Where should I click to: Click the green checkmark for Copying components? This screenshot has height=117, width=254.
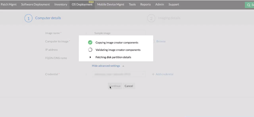pyautogui.click(x=90, y=43)
